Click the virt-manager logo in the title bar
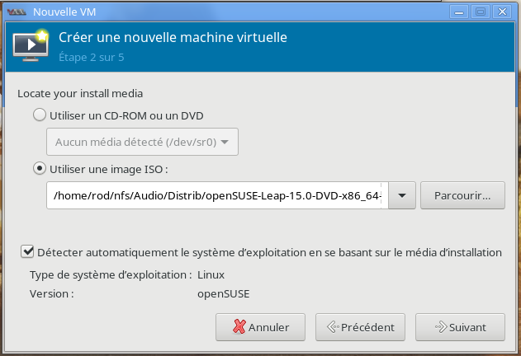This screenshot has width=521, height=356. coord(16,12)
